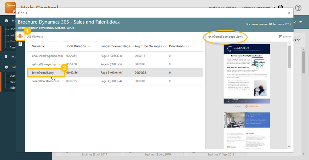Switch to the document pages icon tab
The height and width of the screenshot is (160, 309).
point(20,44)
